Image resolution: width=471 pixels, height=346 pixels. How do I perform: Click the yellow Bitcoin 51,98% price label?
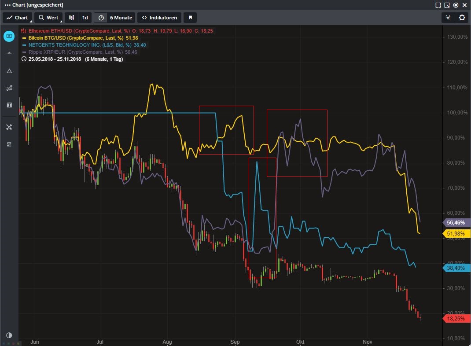(x=456, y=234)
